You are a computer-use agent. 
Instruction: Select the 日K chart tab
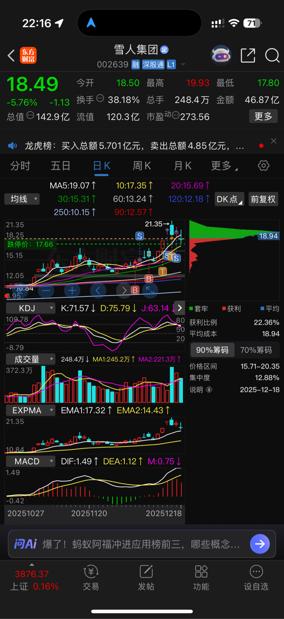[101, 166]
